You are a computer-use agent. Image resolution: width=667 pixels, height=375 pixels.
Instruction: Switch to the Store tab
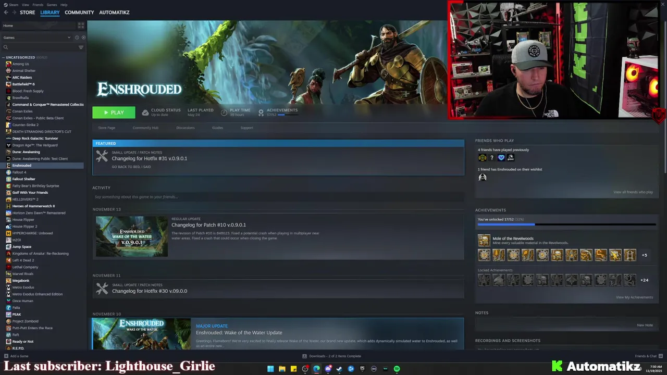(28, 12)
